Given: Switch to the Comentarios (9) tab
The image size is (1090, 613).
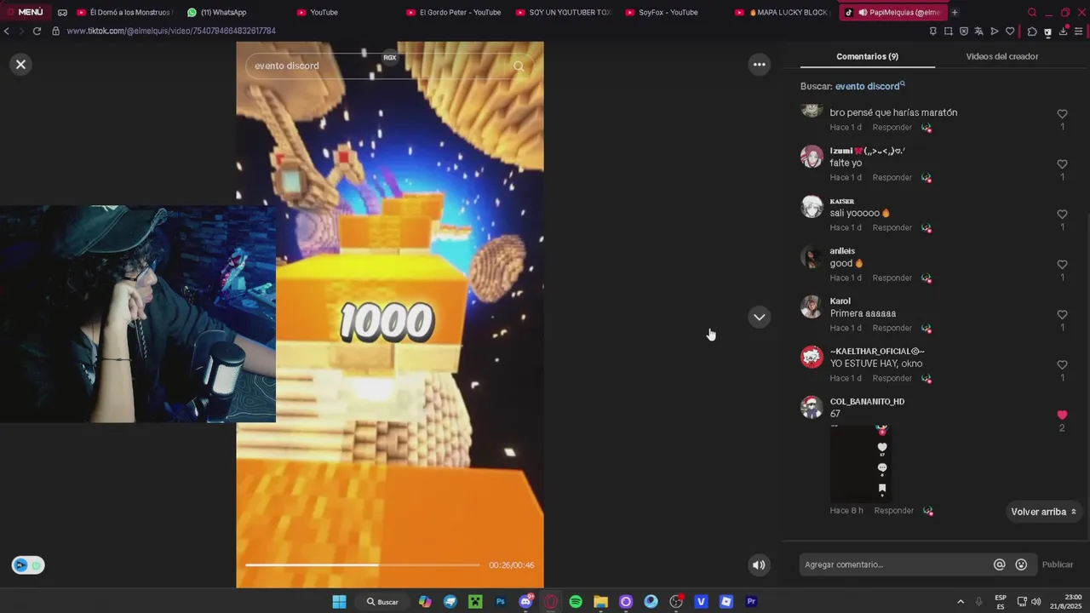Looking at the screenshot, I should tap(867, 56).
